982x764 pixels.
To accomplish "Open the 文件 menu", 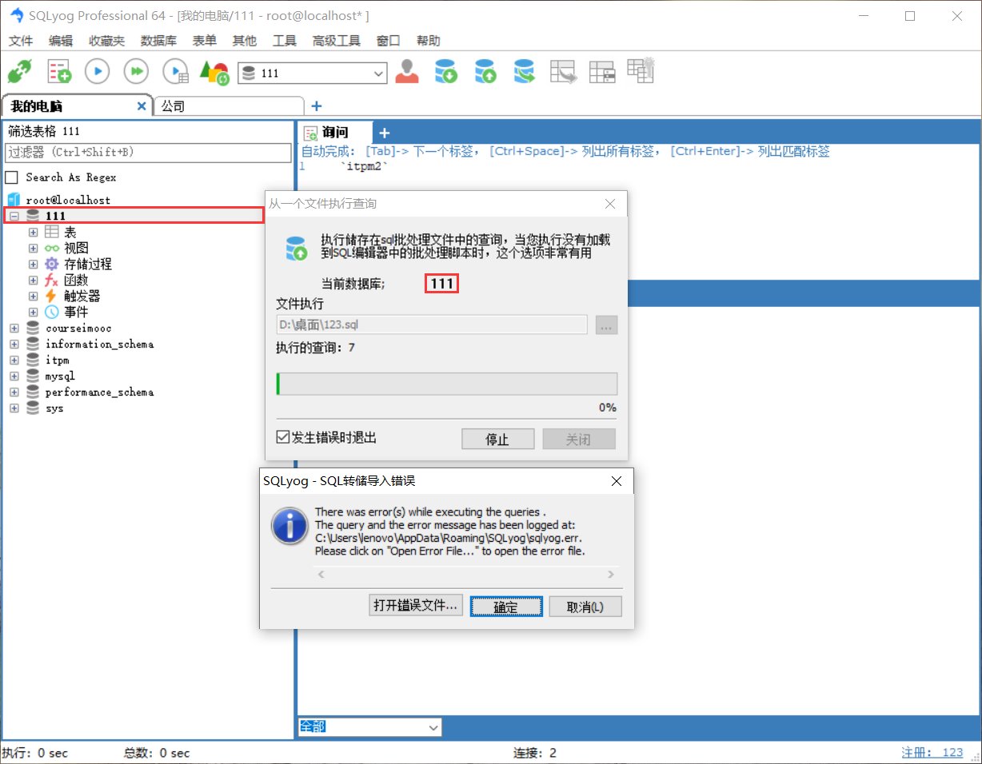I will (21, 41).
